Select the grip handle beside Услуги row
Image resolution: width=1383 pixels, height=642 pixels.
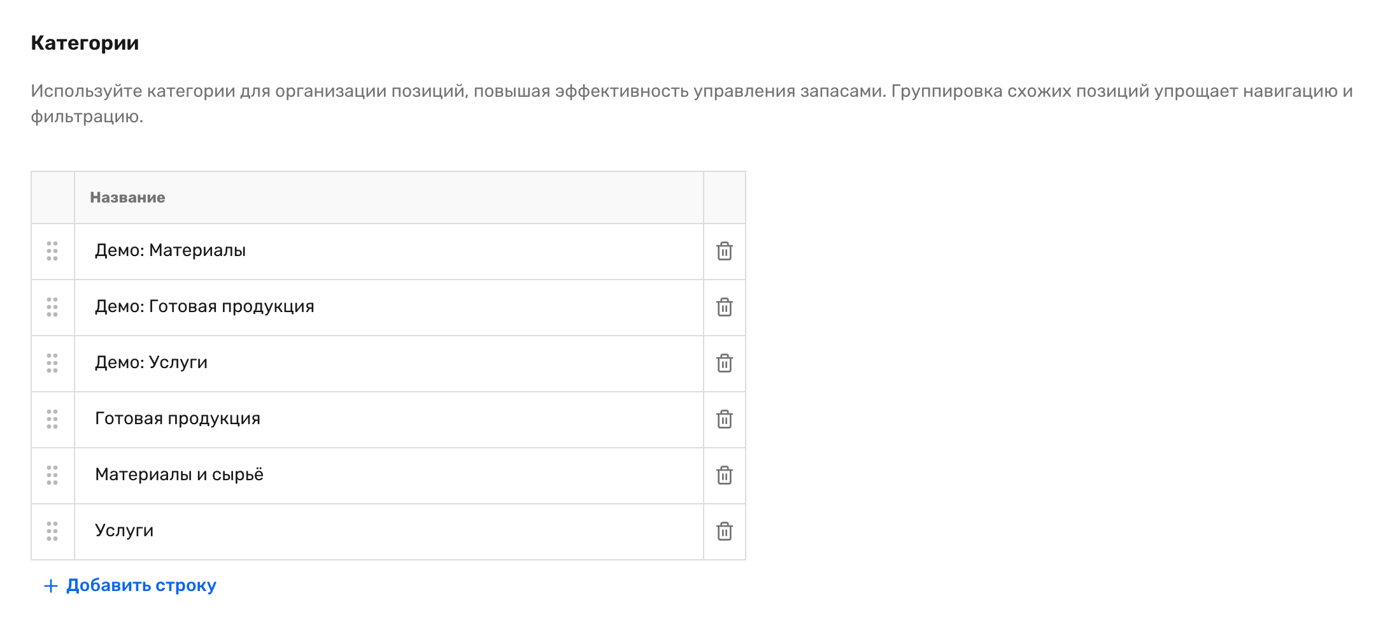(52, 531)
